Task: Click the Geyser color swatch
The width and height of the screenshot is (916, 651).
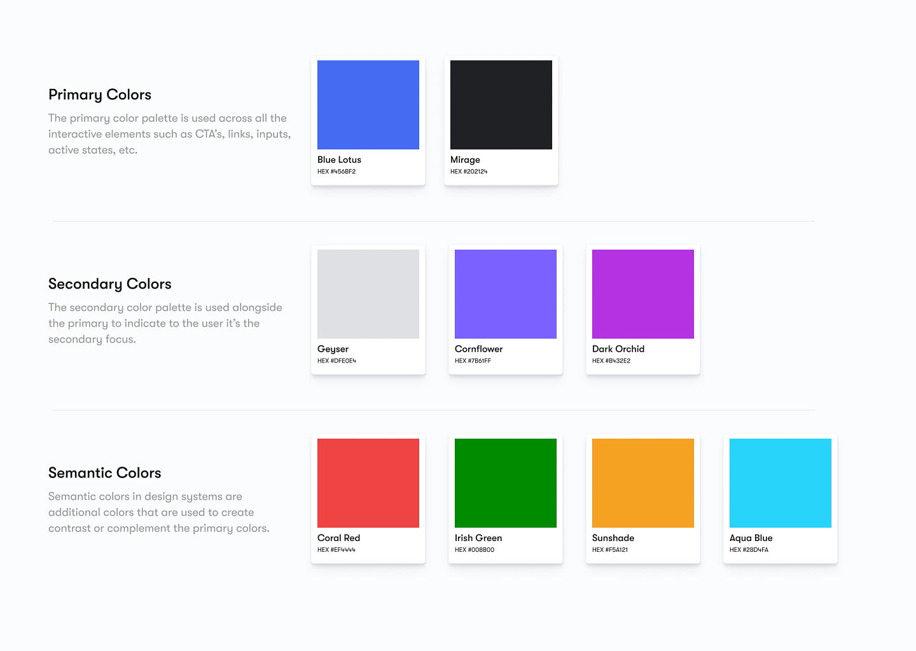Action: 368,294
